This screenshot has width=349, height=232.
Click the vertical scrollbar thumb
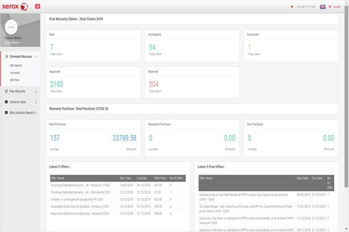[x=347, y=96]
